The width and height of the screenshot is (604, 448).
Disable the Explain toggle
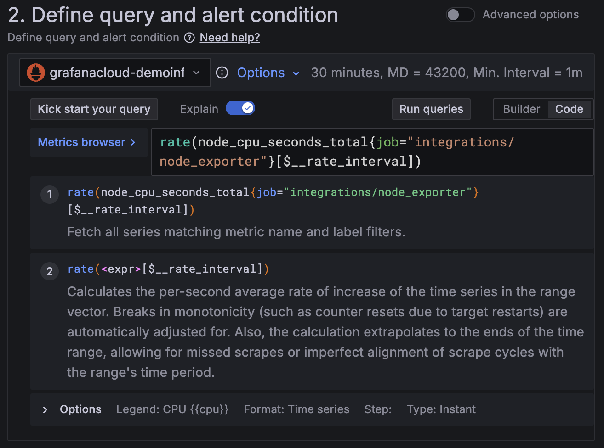tap(240, 107)
